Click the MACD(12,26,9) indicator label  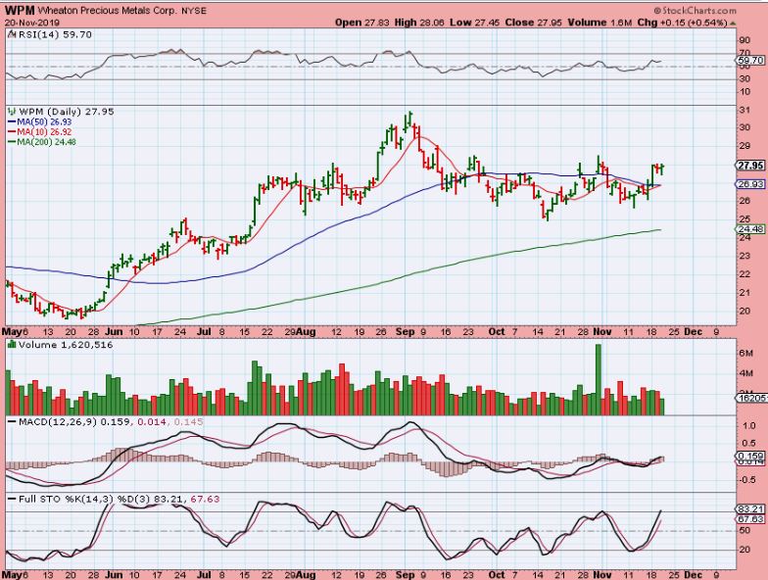(59, 421)
